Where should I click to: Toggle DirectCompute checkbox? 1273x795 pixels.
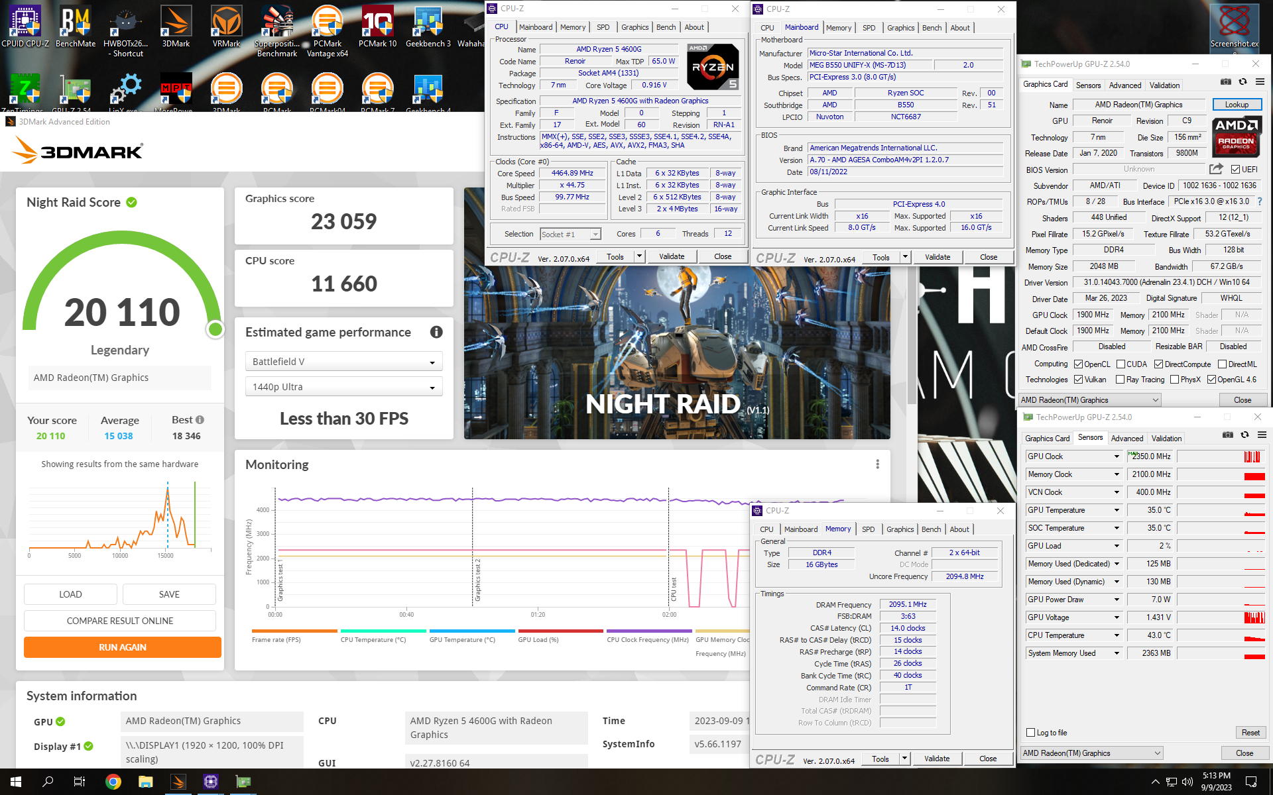point(1158,364)
